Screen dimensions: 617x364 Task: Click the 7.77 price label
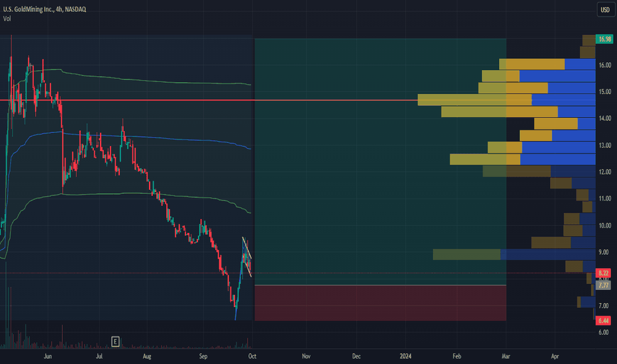(604, 285)
